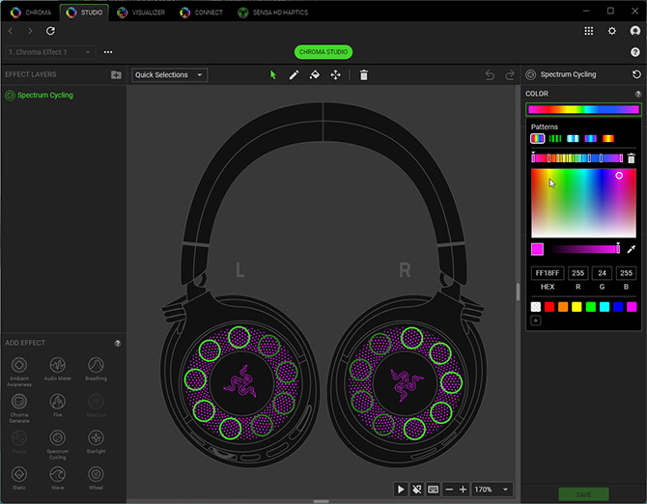Go back with the left arrow
The width and height of the screenshot is (647, 504).
pos(11,31)
